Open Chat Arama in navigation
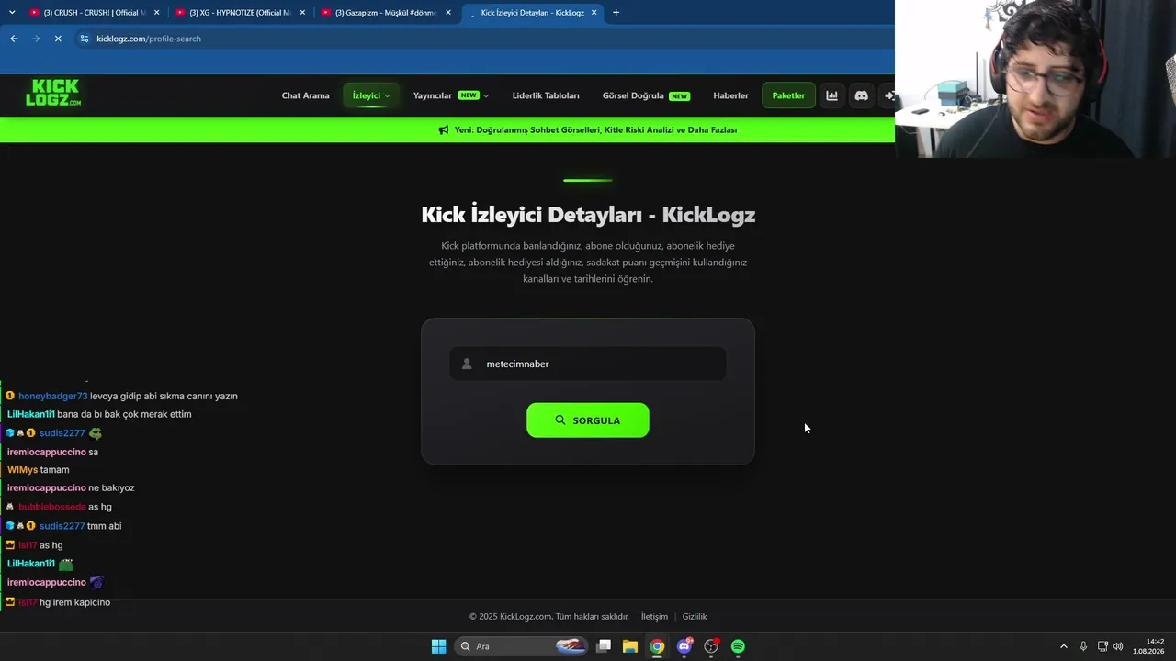 coord(305,95)
